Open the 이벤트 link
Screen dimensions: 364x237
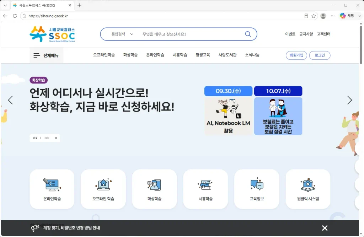pos(290,34)
